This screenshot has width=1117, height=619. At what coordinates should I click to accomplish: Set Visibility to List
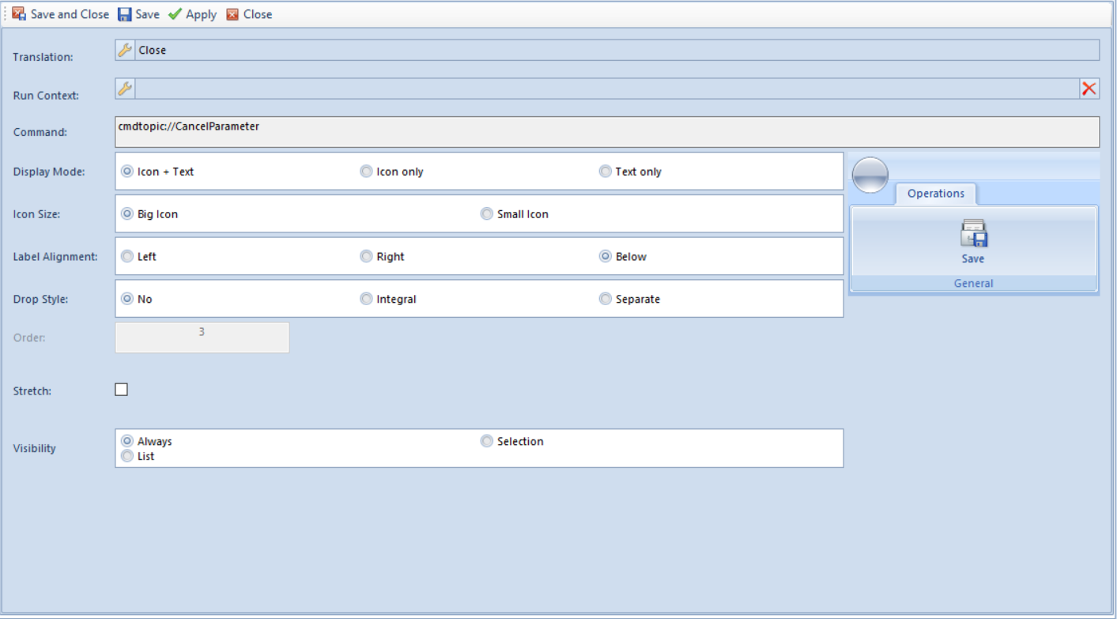click(127, 456)
